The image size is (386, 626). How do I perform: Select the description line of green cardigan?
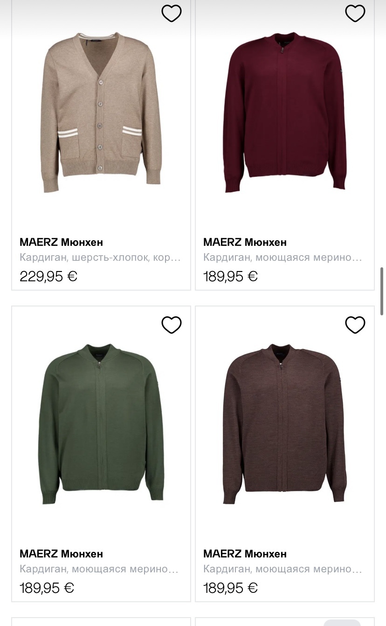99,569
